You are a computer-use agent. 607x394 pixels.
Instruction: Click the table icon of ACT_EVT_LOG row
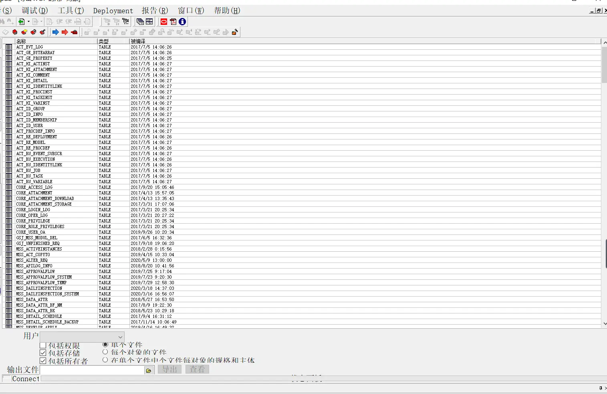pyautogui.click(x=9, y=47)
